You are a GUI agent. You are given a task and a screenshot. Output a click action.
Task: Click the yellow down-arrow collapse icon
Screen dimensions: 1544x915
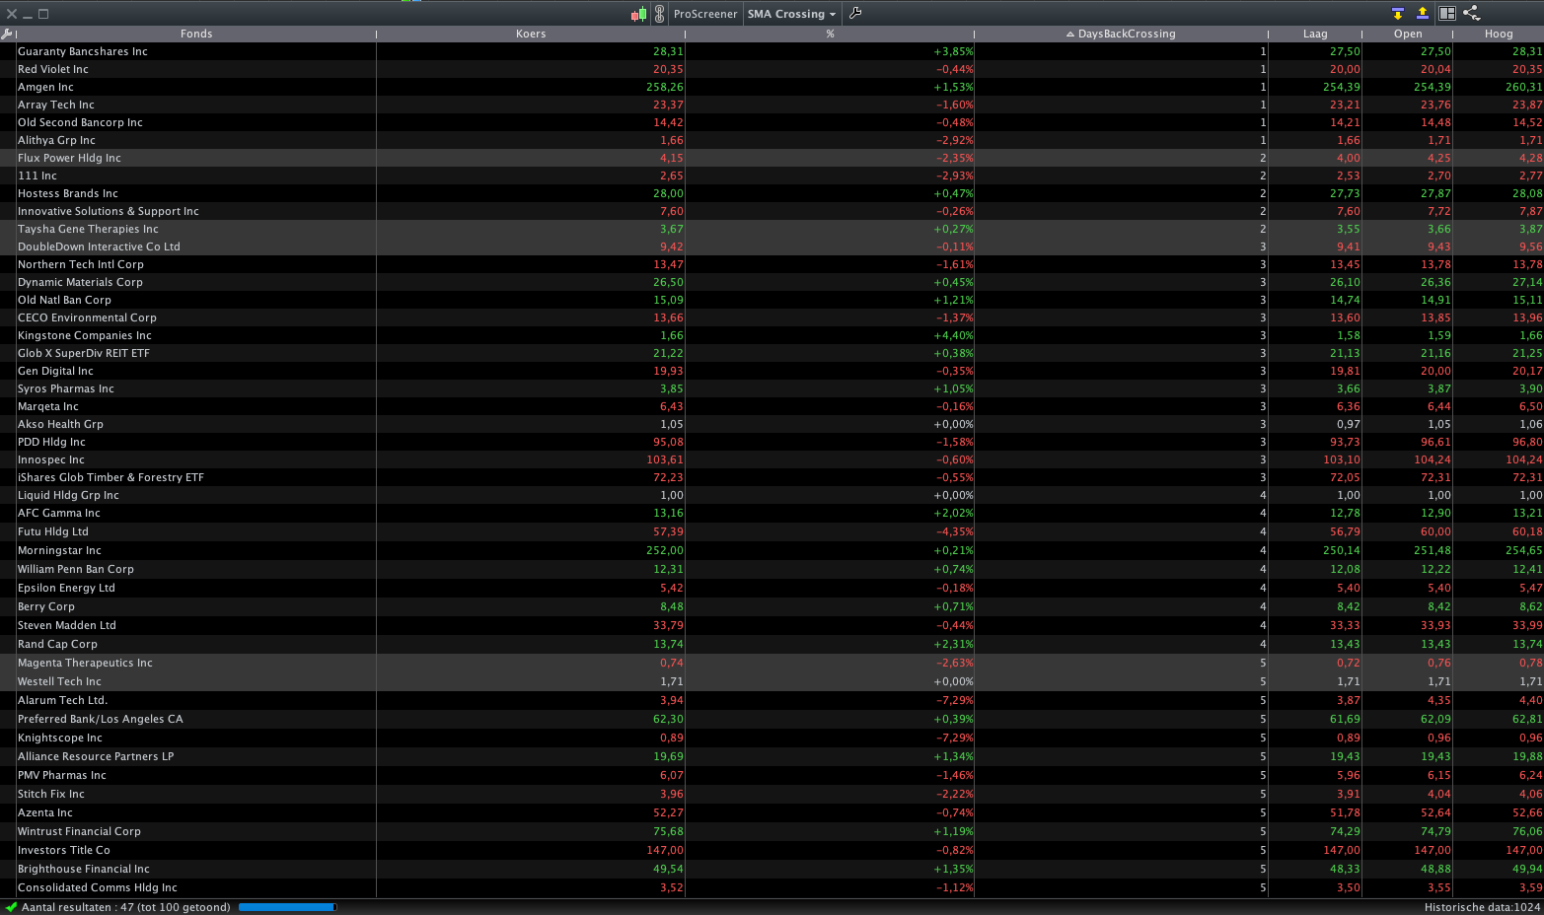pos(1398,14)
